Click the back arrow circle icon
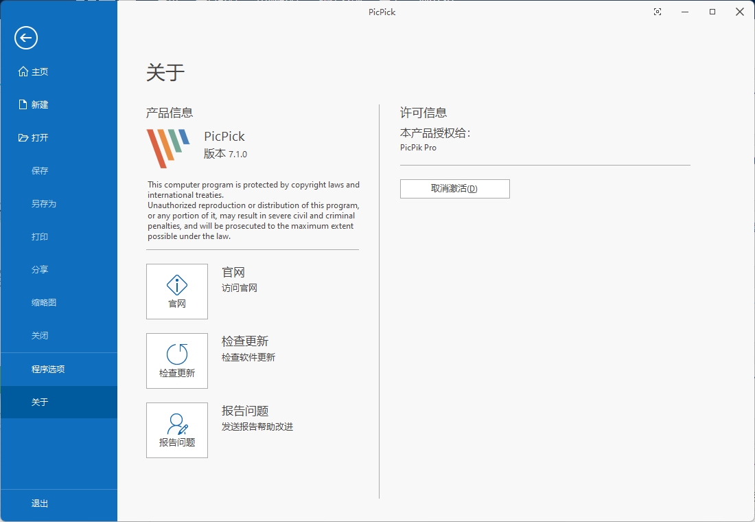 (26, 38)
